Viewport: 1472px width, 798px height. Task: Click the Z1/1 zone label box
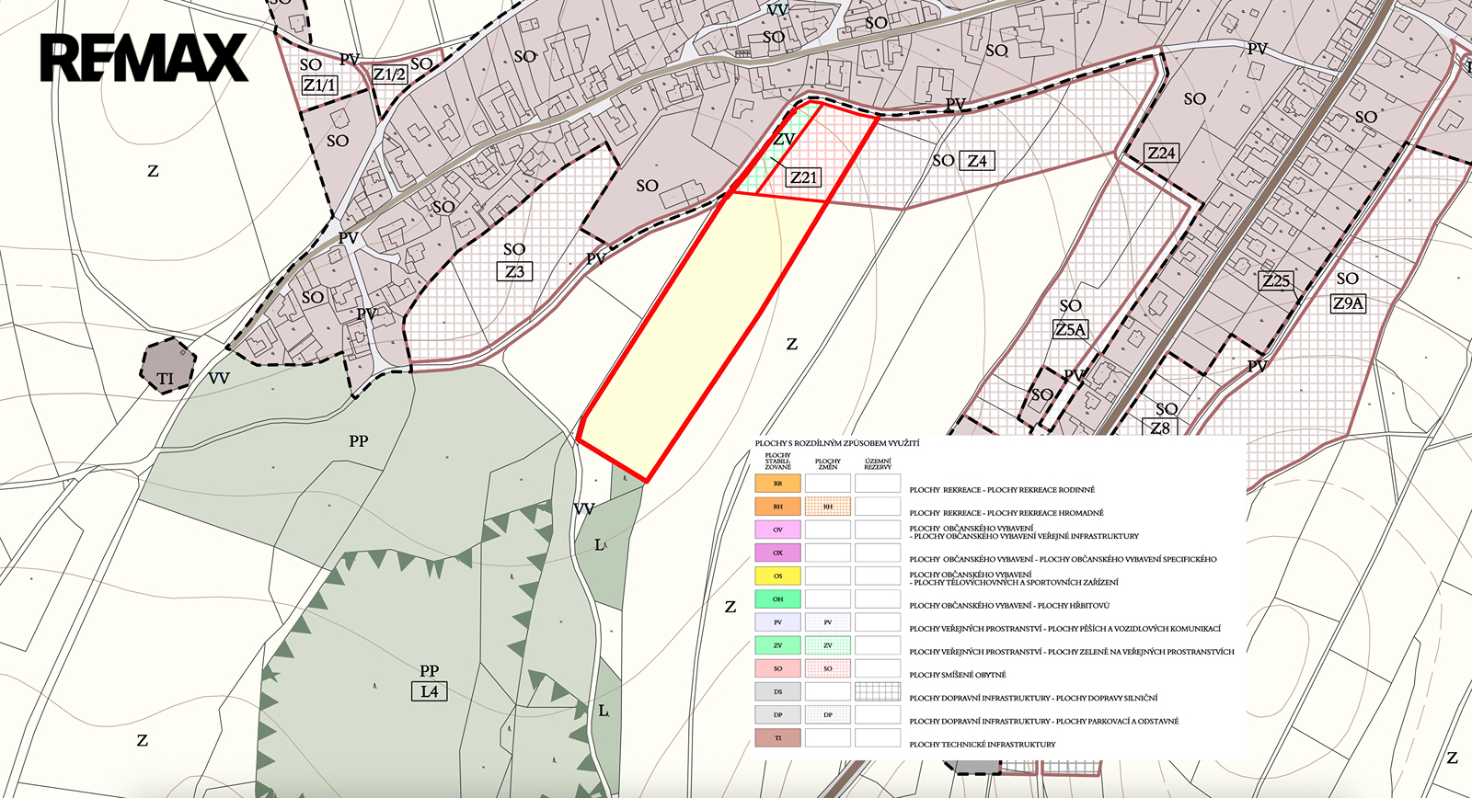coord(319,85)
